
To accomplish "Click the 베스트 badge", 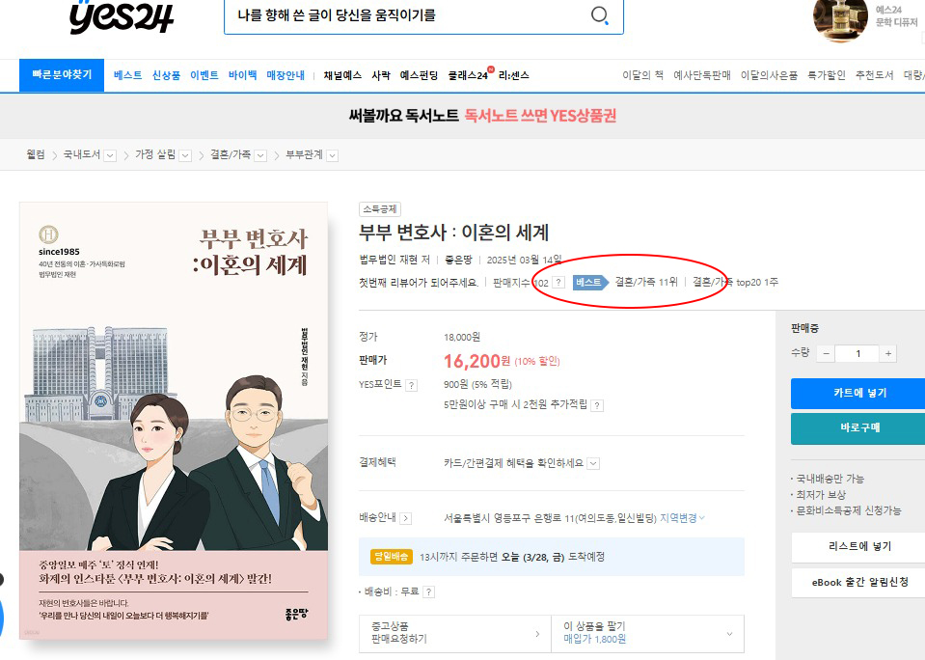I will click(x=588, y=283).
